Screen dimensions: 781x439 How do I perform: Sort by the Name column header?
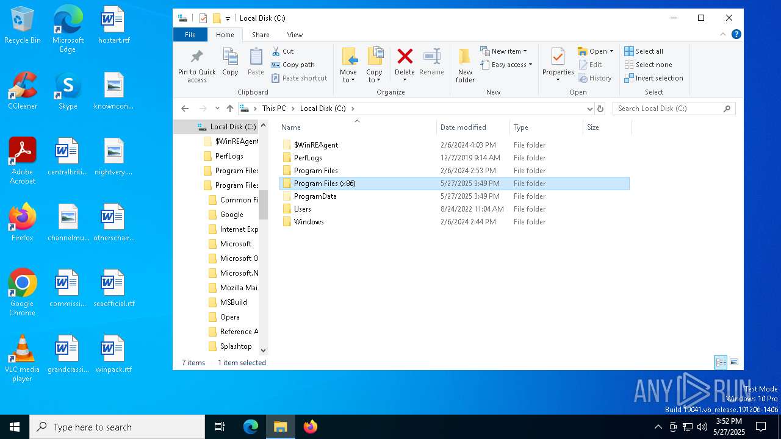pos(358,127)
